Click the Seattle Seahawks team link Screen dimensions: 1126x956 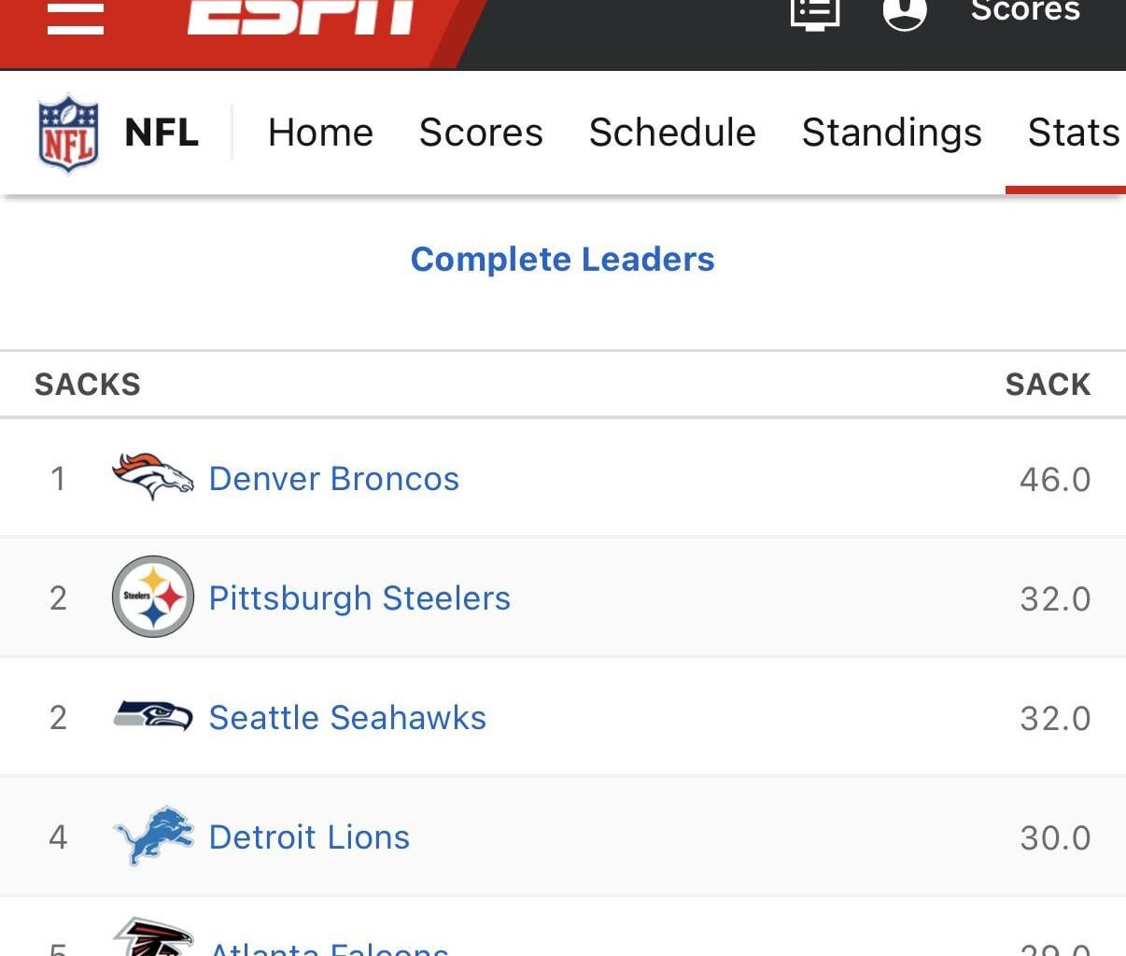pos(347,717)
